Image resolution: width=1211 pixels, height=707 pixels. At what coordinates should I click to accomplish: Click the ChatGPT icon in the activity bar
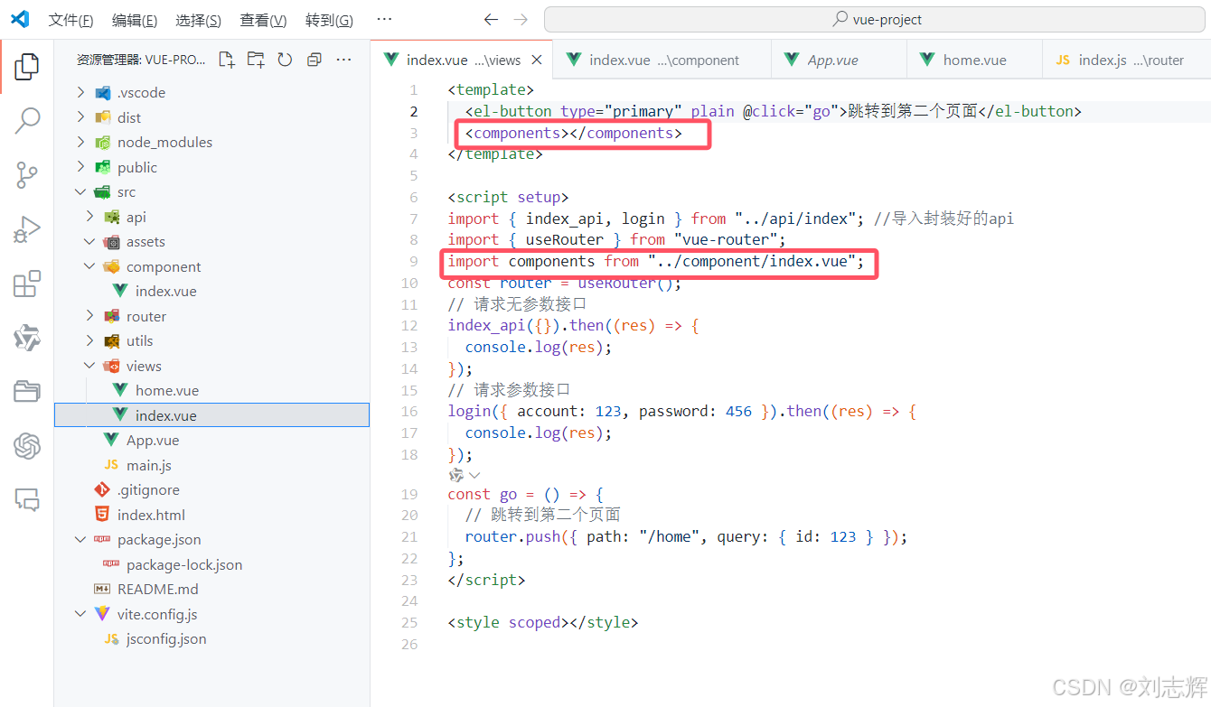tap(27, 445)
